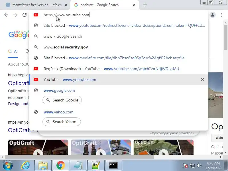Viewport: 228px width, 171px height.
Task: Click the globe icon beside www.google.com
Action: 36,90
